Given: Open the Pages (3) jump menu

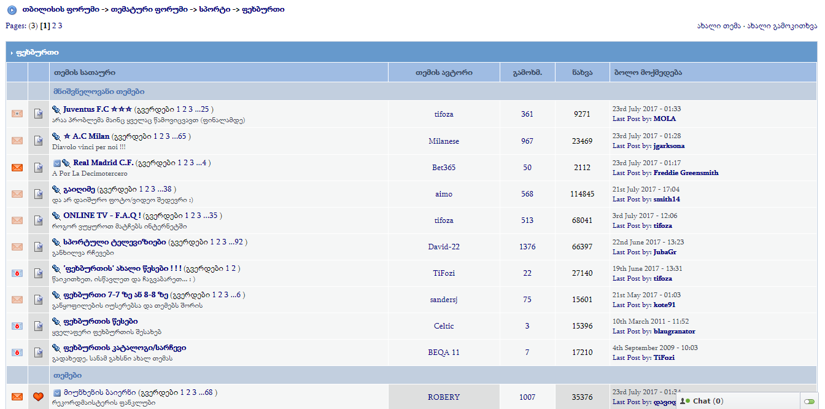Looking at the screenshot, I should (22, 26).
